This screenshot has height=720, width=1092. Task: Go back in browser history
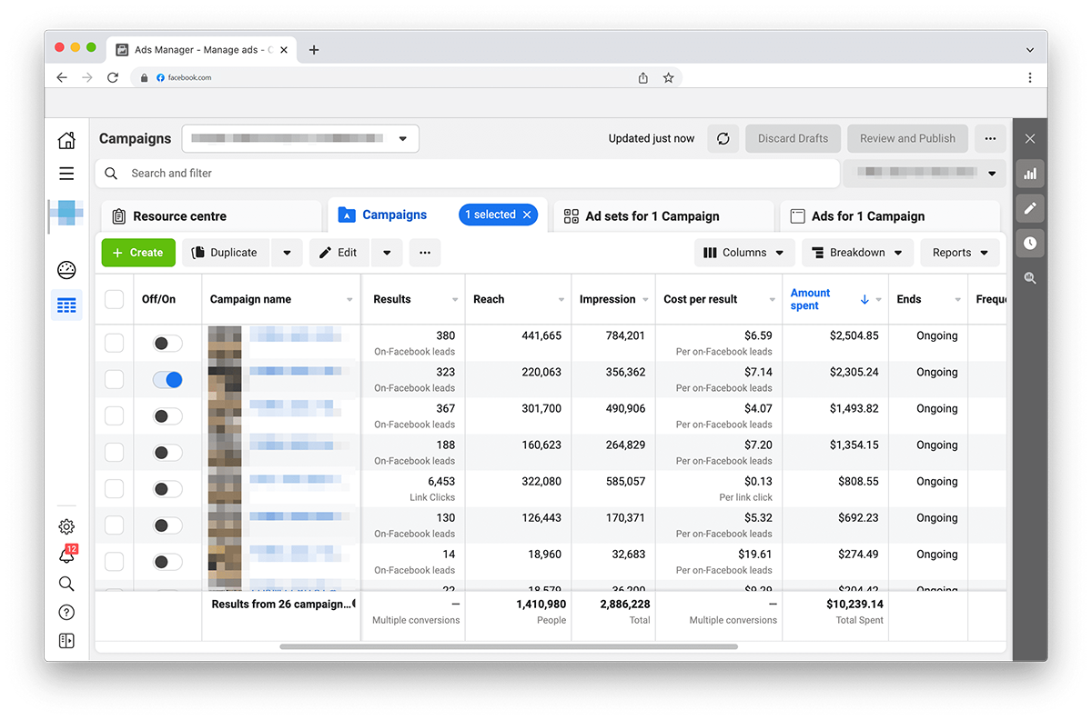coord(62,78)
